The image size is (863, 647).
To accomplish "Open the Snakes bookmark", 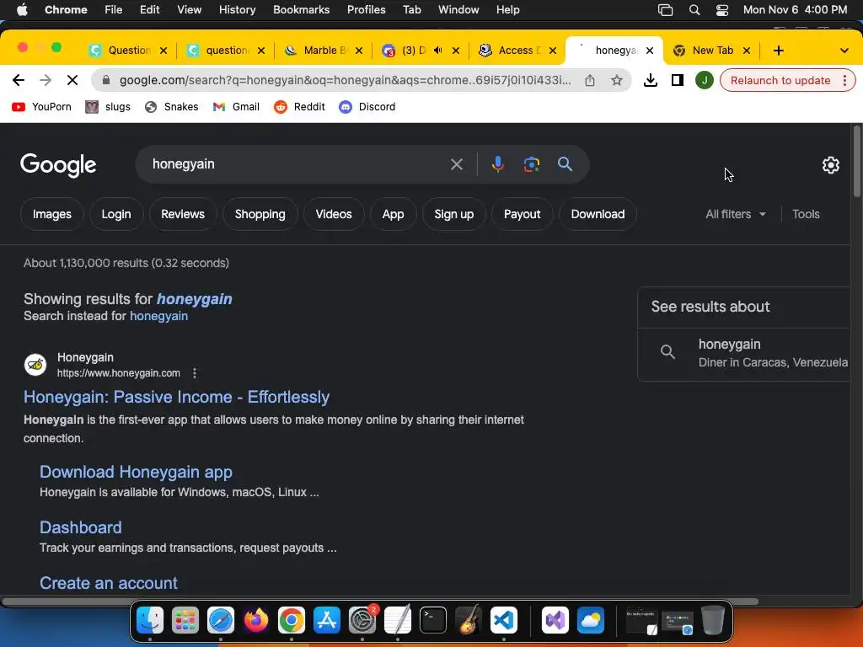I will pyautogui.click(x=171, y=107).
